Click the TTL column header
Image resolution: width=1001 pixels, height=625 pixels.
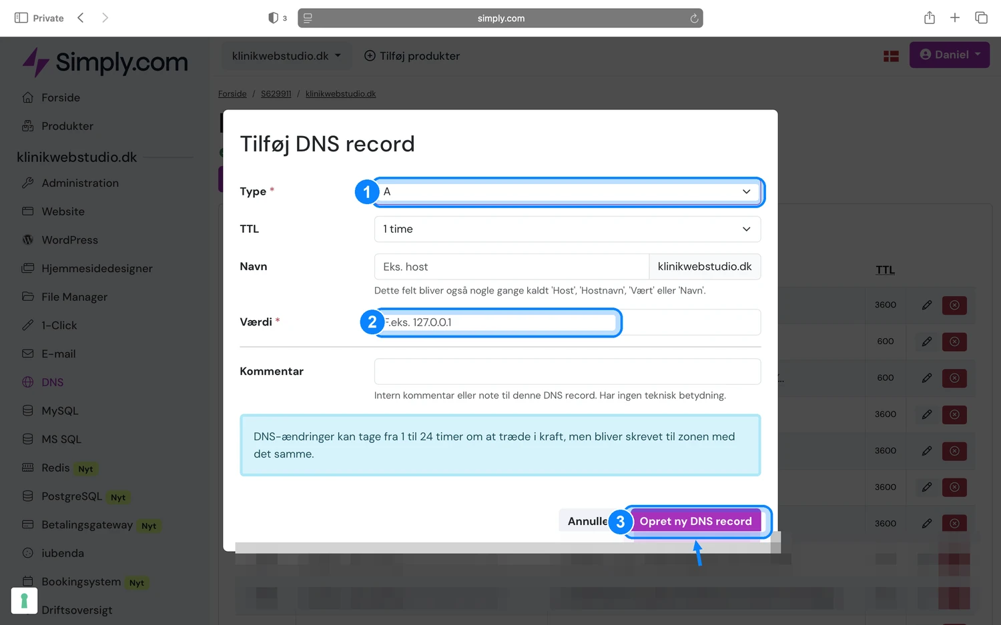pos(886,270)
